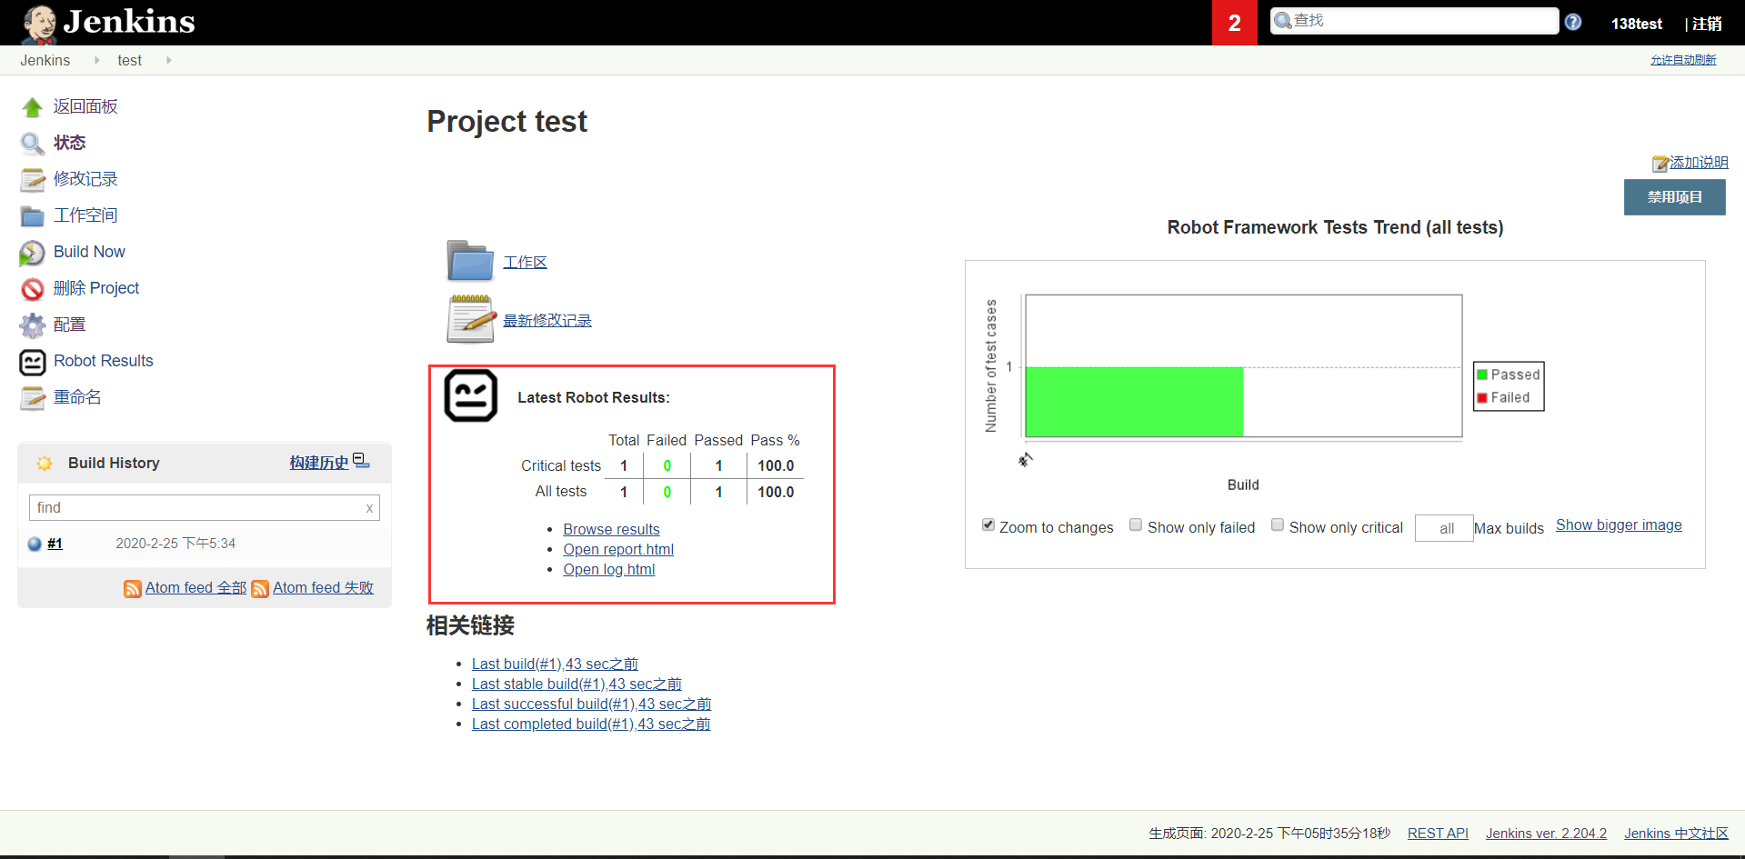Open 配置 in the sidebar
Image resolution: width=1745 pixels, height=859 pixels.
coord(69,325)
